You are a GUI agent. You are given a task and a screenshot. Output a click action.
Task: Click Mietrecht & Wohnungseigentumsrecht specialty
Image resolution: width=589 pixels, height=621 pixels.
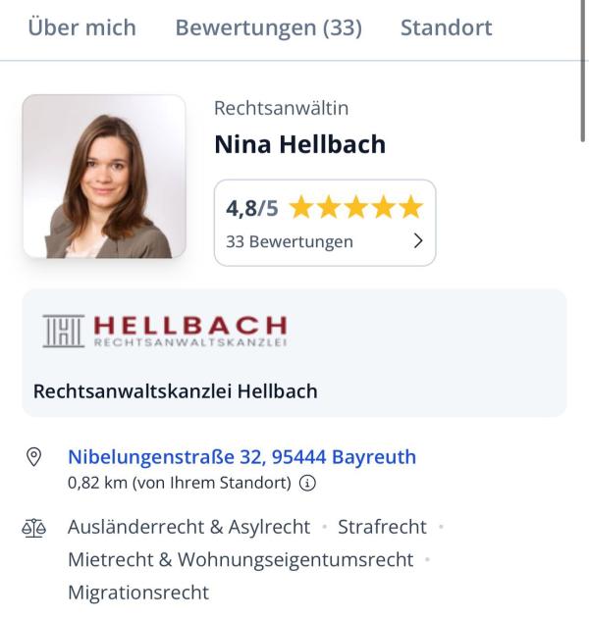pos(241,560)
